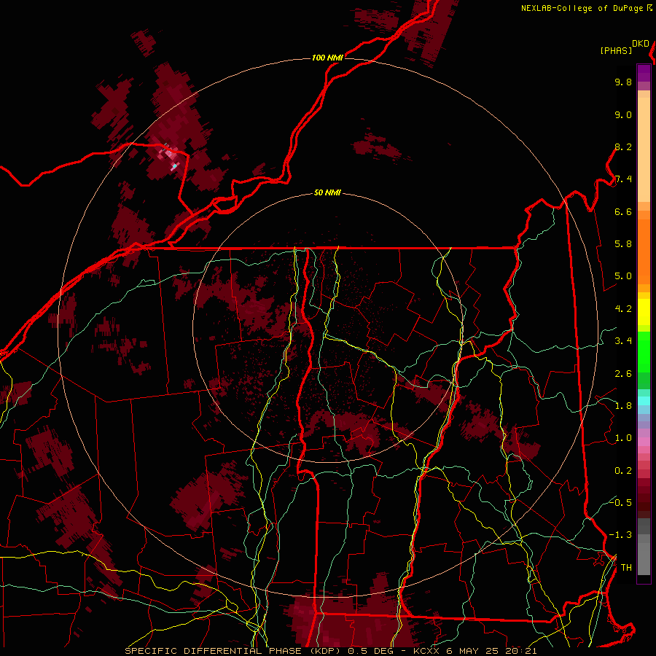Click the 100 NMI range ring label

click(327, 58)
